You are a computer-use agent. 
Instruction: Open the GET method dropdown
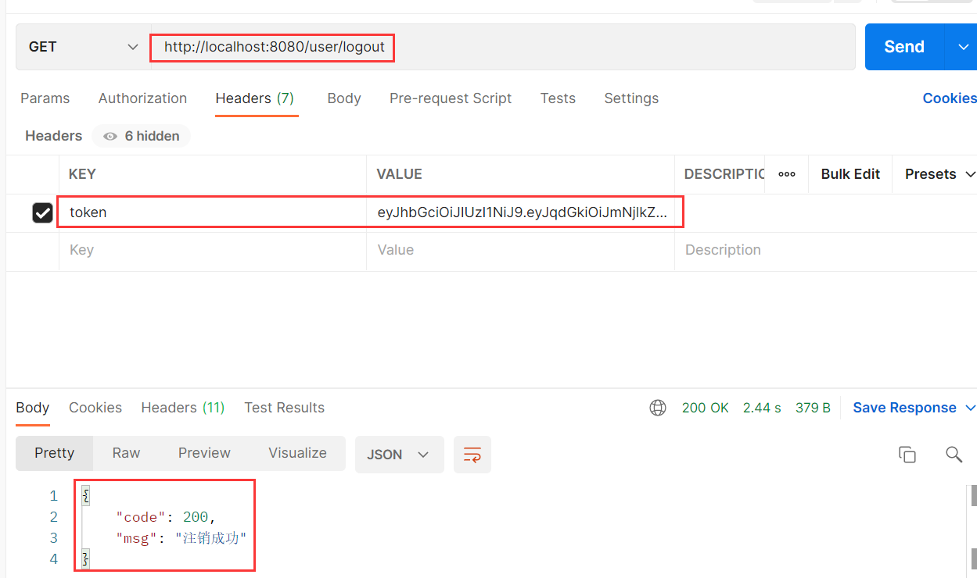tap(84, 47)
